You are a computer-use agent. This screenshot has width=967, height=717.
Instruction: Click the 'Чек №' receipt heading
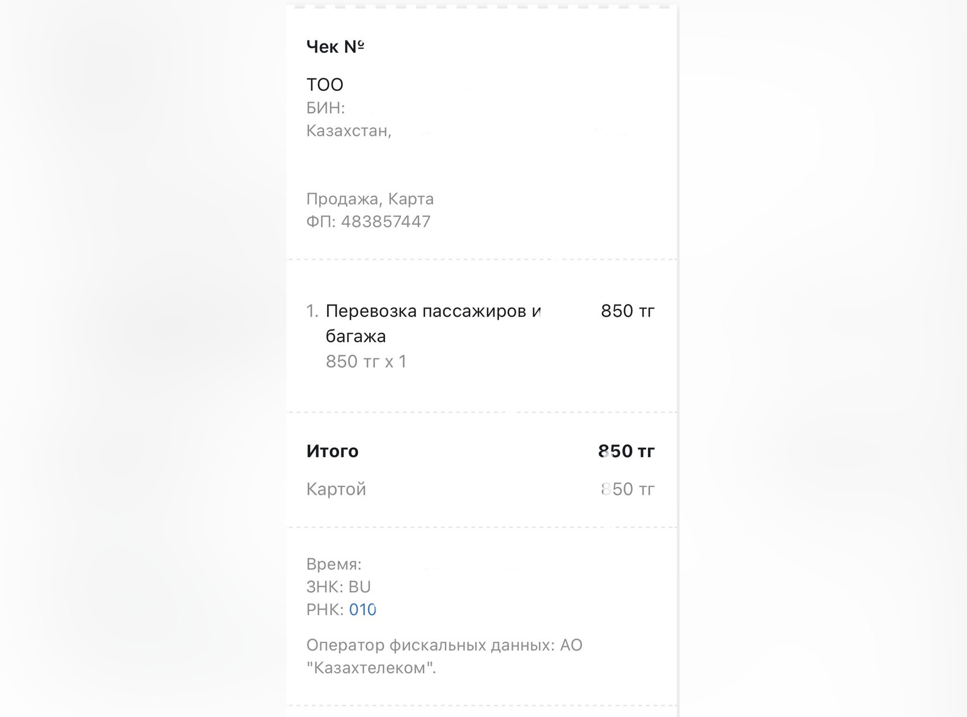335,47
